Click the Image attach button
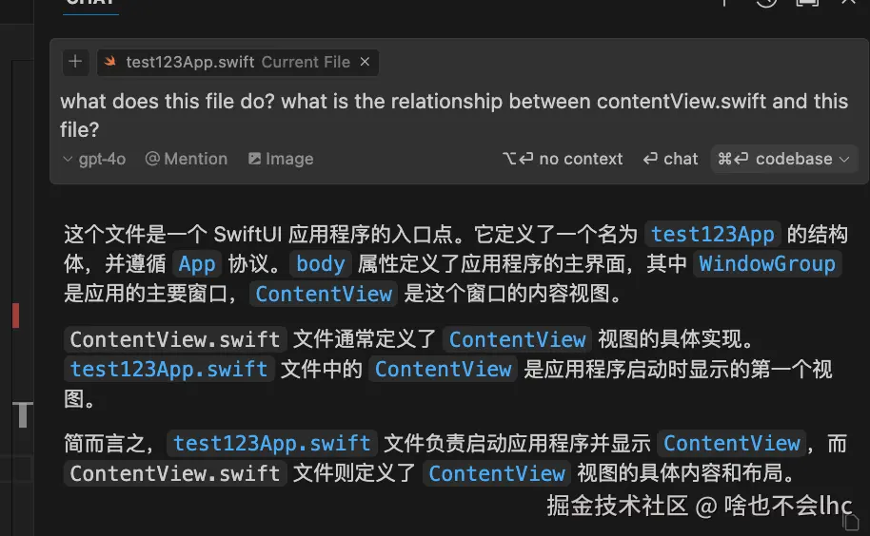 tap(281, 159)
